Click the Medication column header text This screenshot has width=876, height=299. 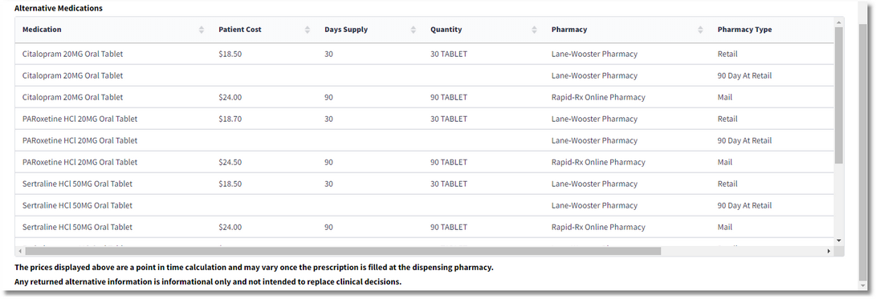click(x=42, y=30)
